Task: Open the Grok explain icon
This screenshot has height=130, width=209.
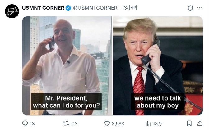Action: pyautogui.click(x=190, y=8)
